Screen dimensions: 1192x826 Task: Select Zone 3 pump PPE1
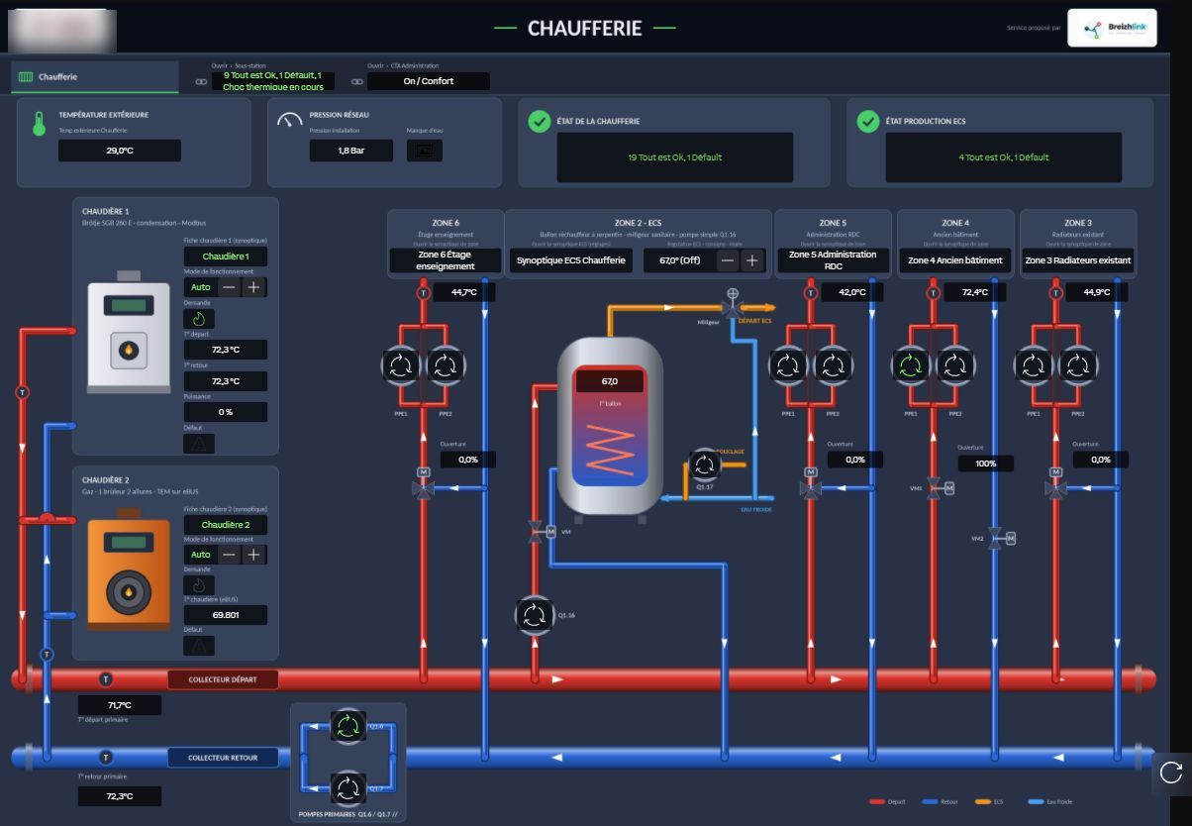1034,365
